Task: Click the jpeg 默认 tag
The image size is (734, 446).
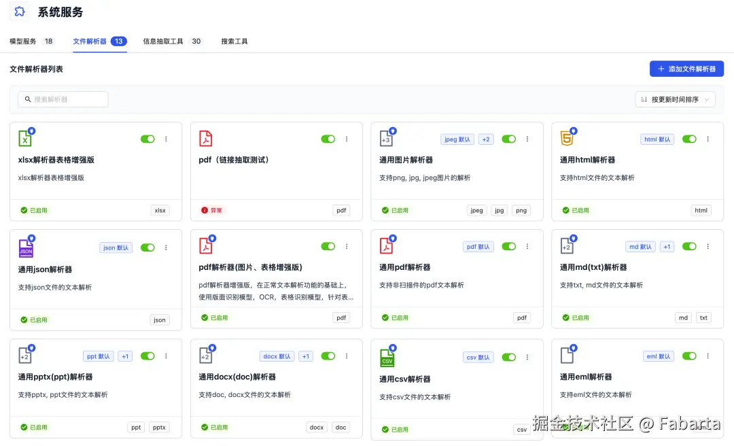Action: coord(457,139)
